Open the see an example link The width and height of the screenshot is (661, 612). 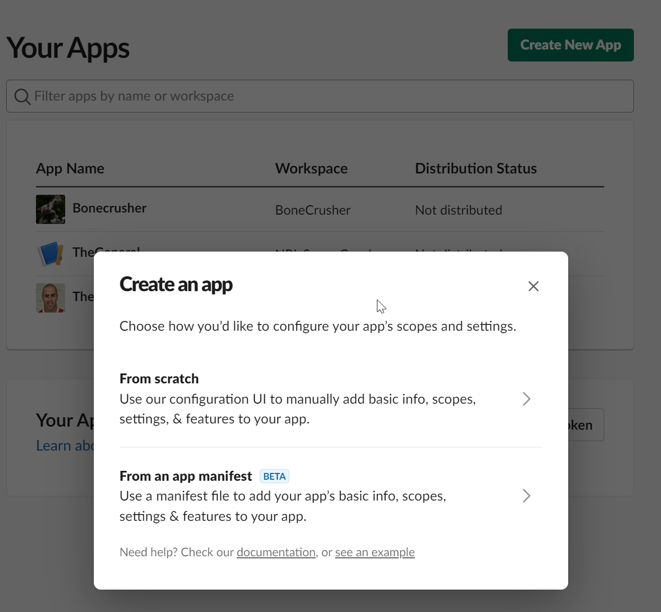coord(375,552)
